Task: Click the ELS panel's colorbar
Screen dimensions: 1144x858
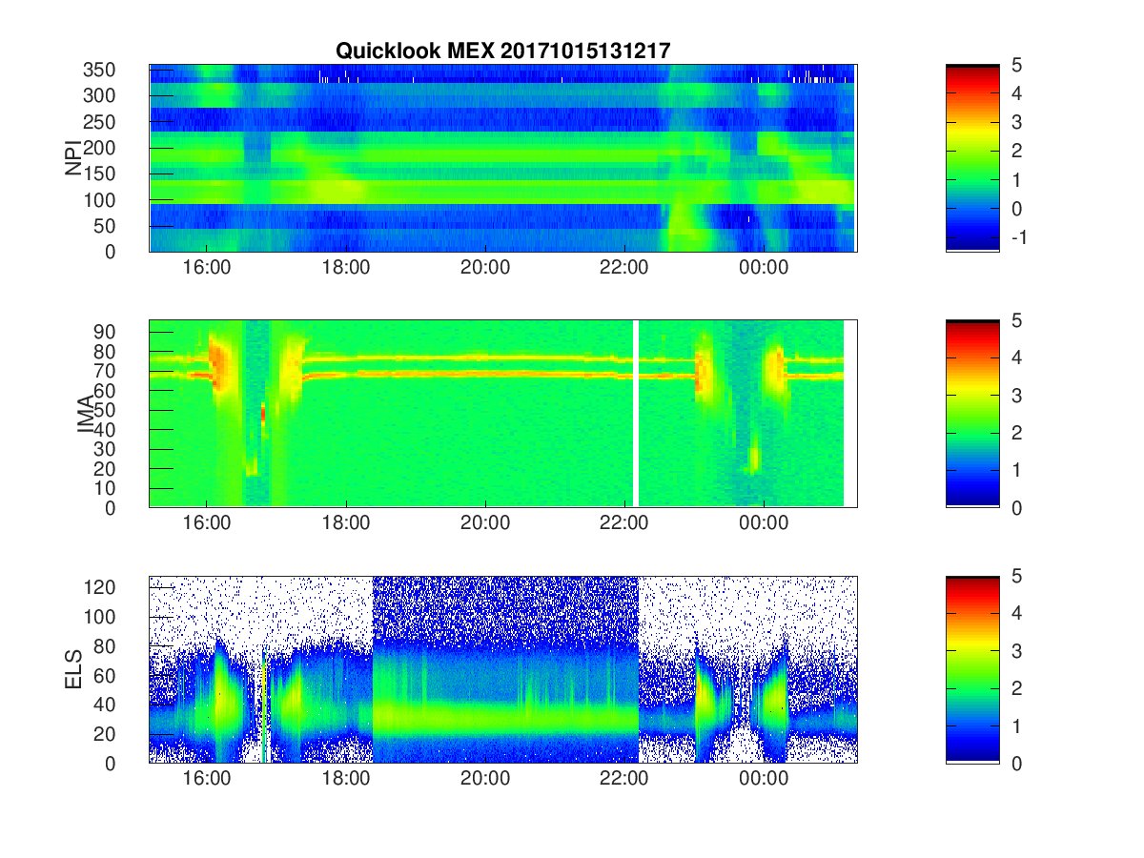Action: coord(972,669)
